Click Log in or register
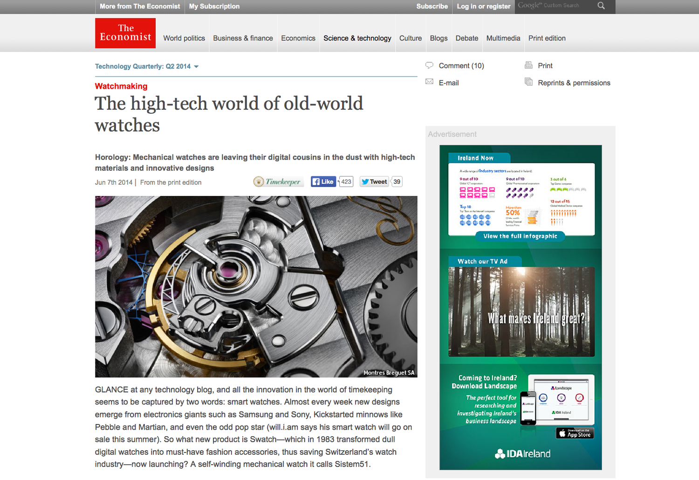Viewport: 699px width, 480px height. tap(484, 7)
